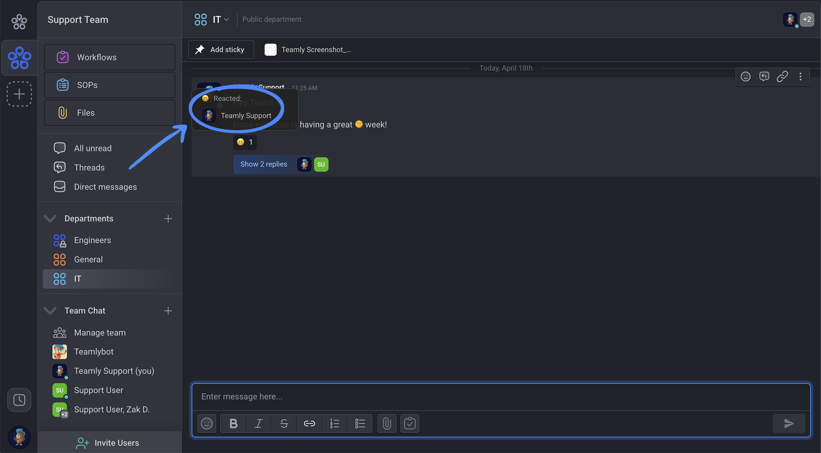Viewport: 821px width, 453px height.
Task: Click the Today, April 18th date divider
Action: tap(506, 68)
